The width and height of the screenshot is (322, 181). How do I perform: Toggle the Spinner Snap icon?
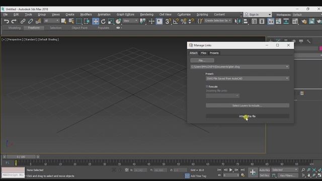pos(191,21)
